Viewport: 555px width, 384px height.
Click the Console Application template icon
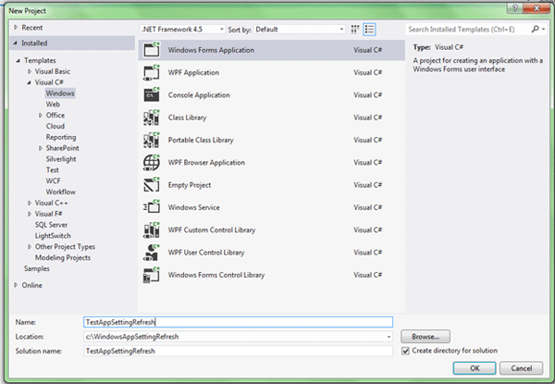(152, 95)
